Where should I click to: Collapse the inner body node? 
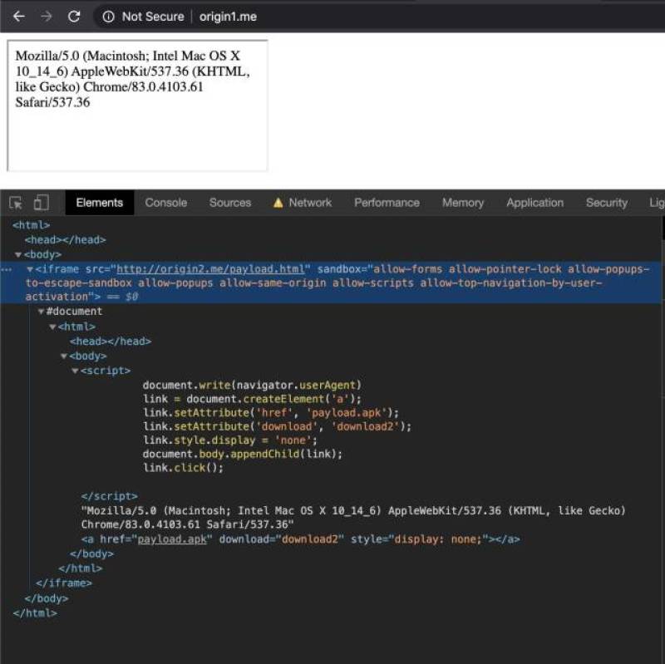pyautogui.click(x=64, y=357)
